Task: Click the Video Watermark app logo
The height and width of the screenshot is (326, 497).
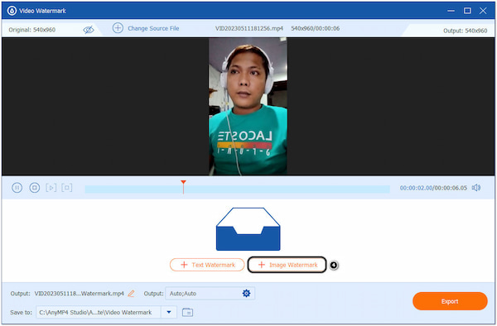Action: (x=12, y=11)
